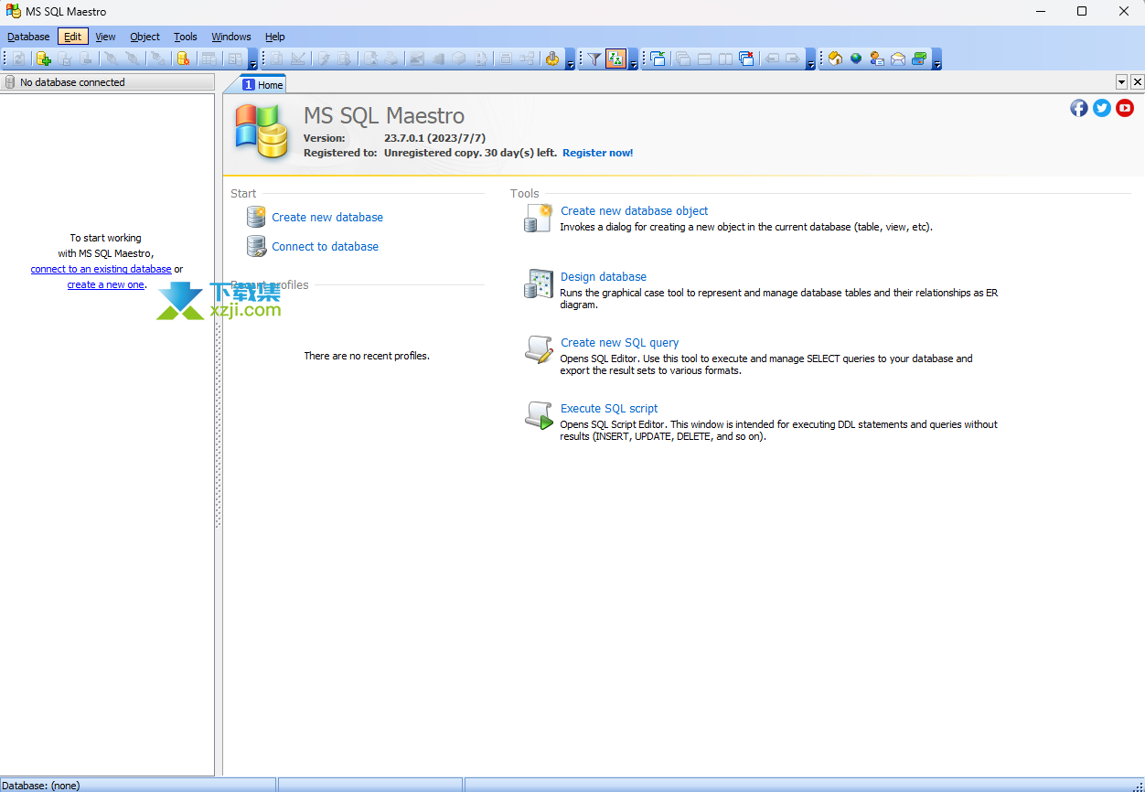Toggle the highlighted orange toolbar button beside the filter
This screenshot has height=792, width=1145.
615,59
